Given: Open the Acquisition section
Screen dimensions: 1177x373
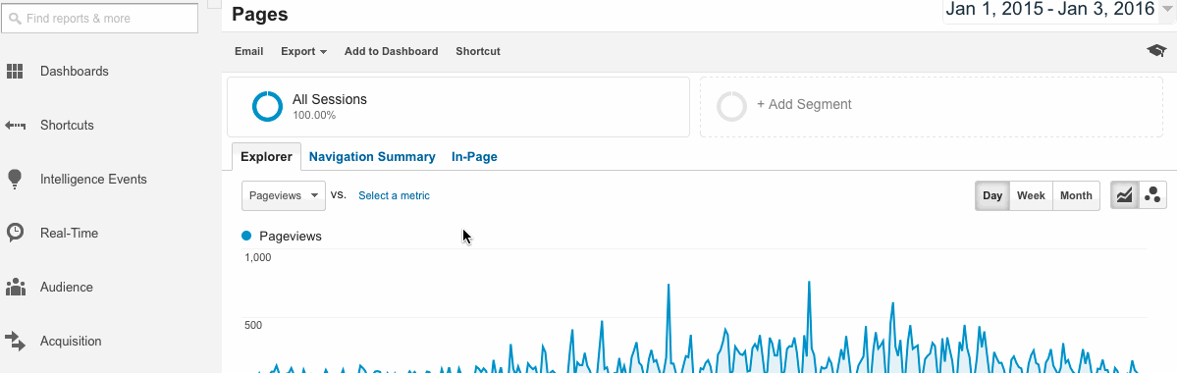Looking at the screenshot, I should pyautogui.click(x=71, y=342).
